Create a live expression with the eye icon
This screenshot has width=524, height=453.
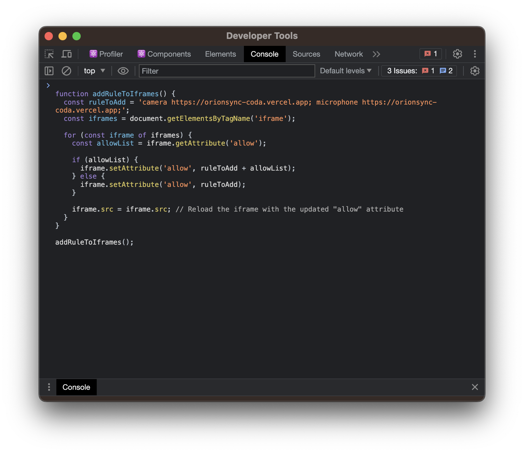123,71
